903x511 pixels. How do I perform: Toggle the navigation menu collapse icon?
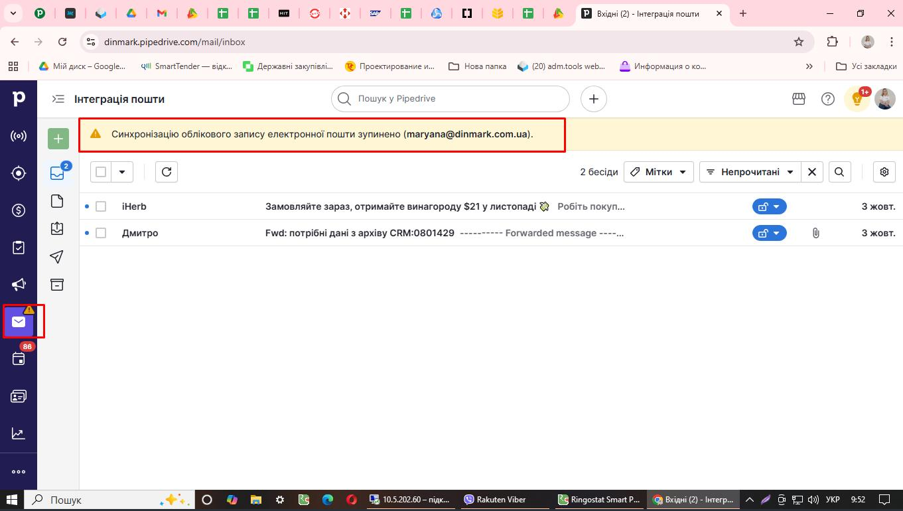[x=58, y=99]
